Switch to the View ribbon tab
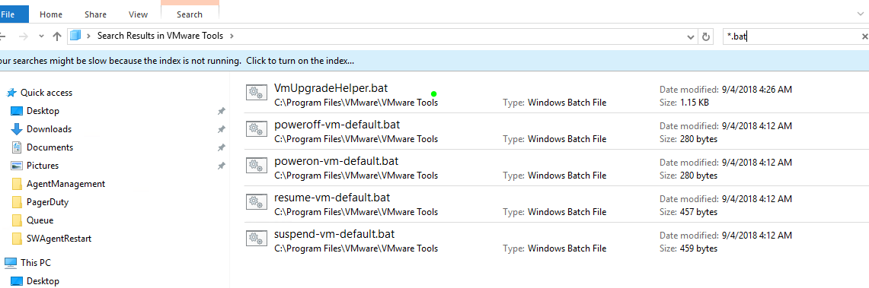869x288 pixels. click(x=138, y=14)
